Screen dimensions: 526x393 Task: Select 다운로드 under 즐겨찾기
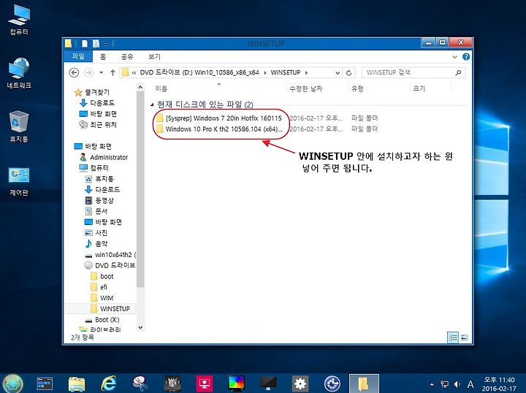click(x=98, y=102)
